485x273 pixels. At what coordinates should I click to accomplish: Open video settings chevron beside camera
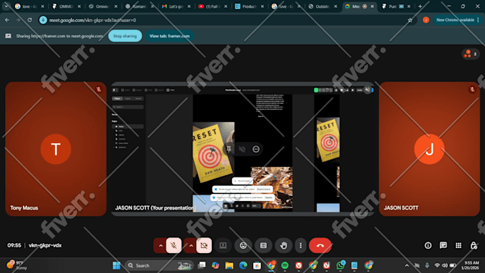click(x=191, y=246)
